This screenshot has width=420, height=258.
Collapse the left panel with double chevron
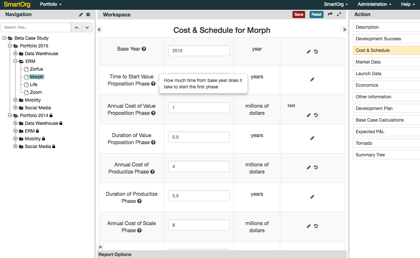(99, 30)
